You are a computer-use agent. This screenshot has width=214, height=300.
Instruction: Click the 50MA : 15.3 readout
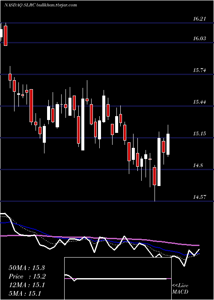pyautogui.click(x=27, y=268)
